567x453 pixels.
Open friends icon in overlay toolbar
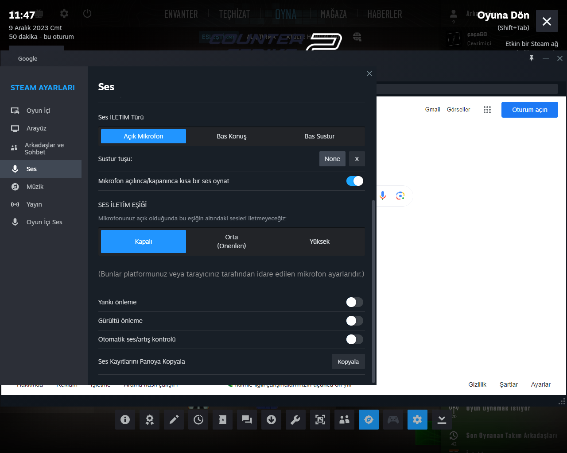pos(344,419)
